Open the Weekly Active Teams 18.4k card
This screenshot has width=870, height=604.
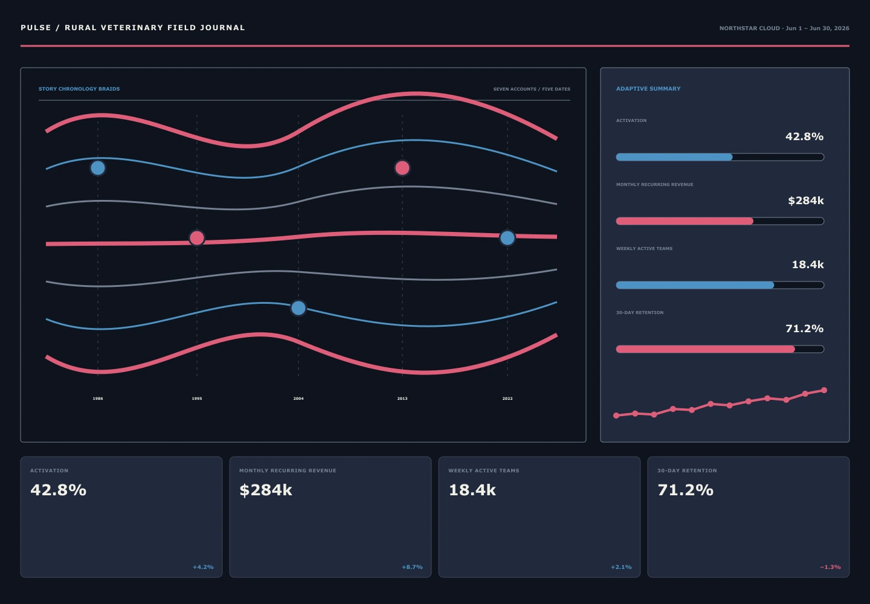(540, 517)
